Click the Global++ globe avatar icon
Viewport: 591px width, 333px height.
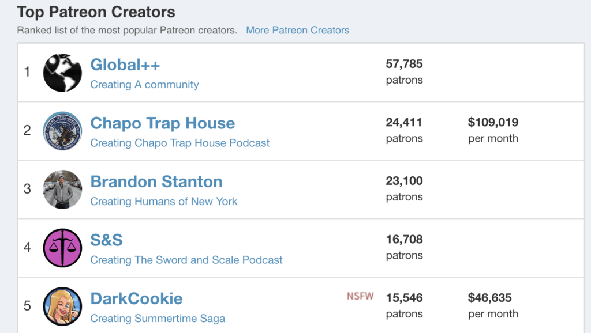(62, 73)
